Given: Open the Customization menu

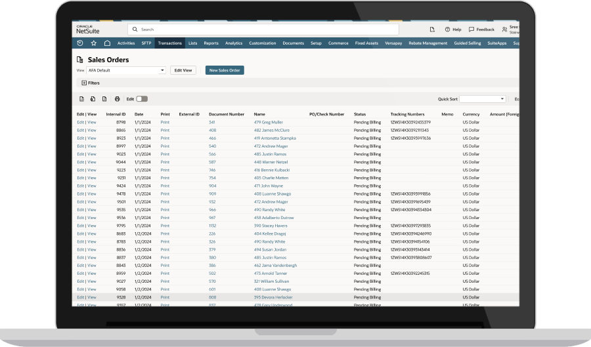Looking at the screenshot, I should pos(262,43).
